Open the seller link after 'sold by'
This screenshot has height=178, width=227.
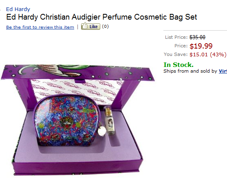(x=223, y=71)
